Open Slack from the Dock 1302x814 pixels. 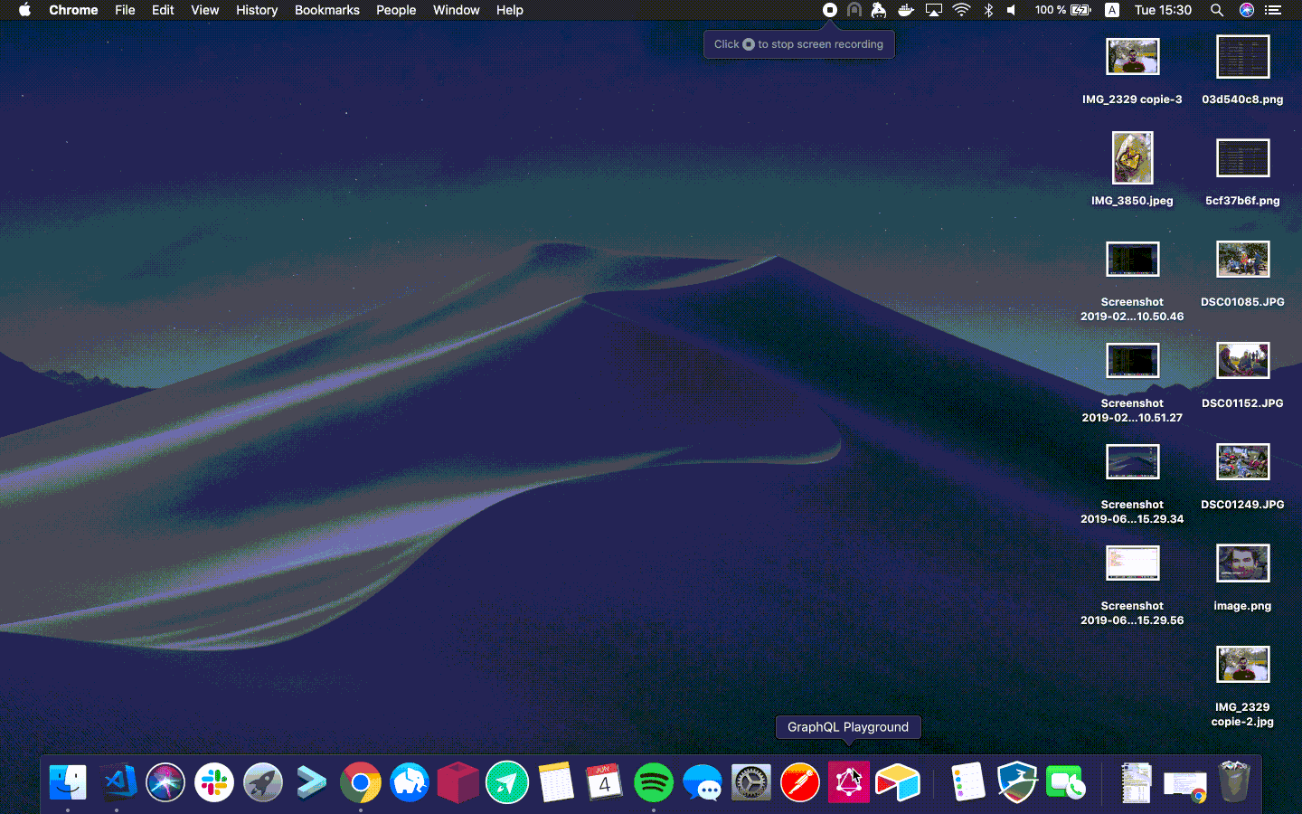coord(214,782)
